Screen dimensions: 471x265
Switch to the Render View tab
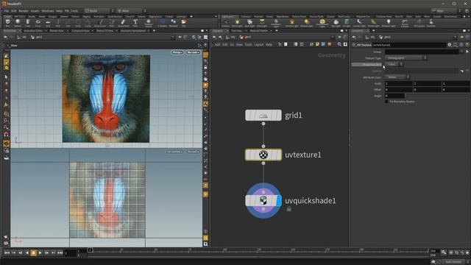pos(57,31)
